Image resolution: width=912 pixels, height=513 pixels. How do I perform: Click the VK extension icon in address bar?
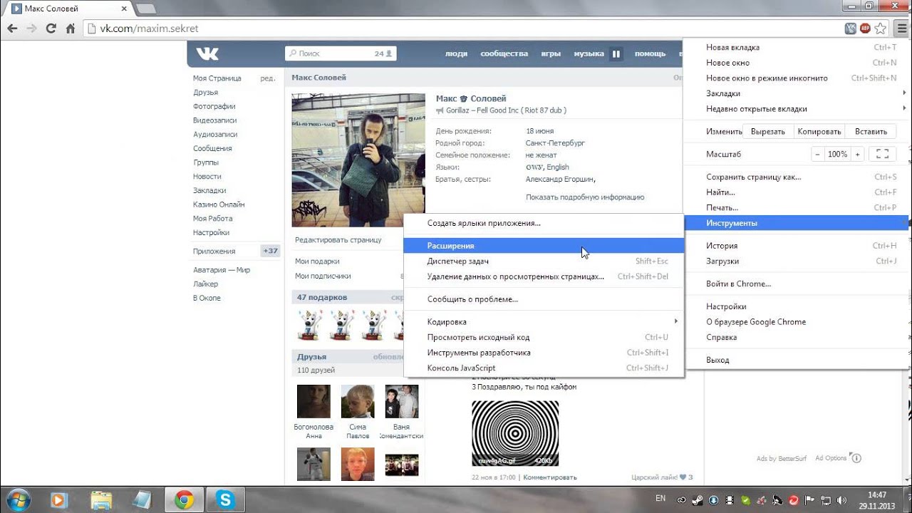(x=851, y=28)
